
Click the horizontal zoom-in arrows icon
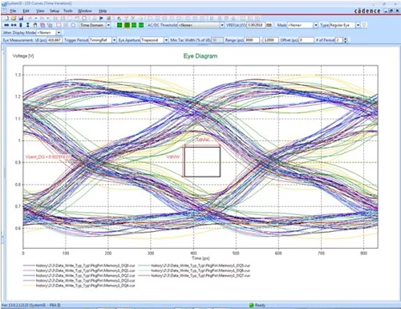tap(6, 25)
